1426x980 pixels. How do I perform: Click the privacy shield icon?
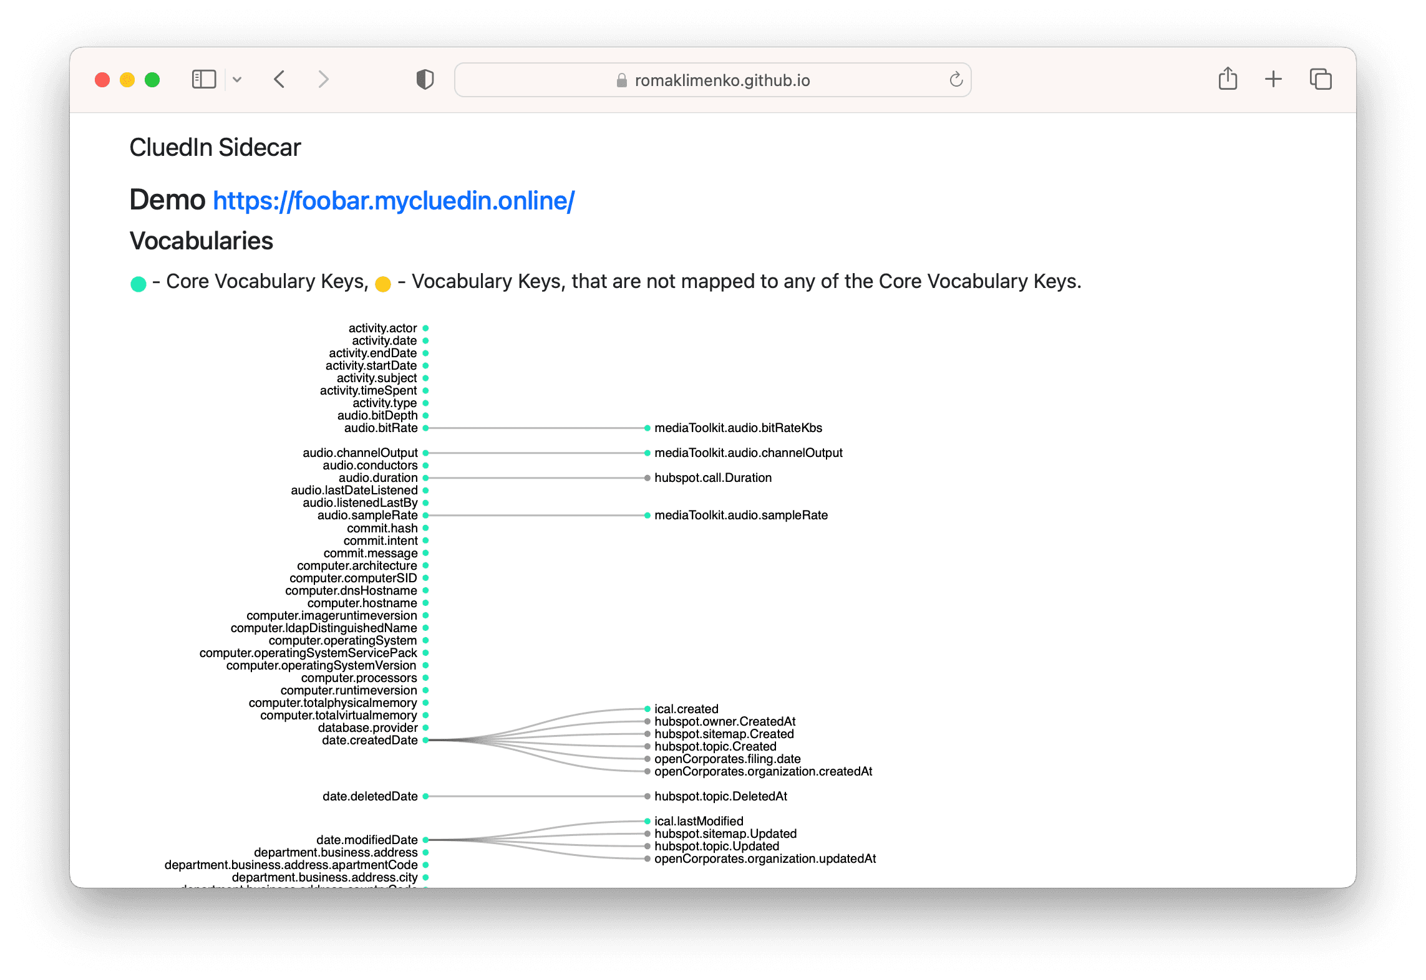pyautogui.click(x=425, y=80)
